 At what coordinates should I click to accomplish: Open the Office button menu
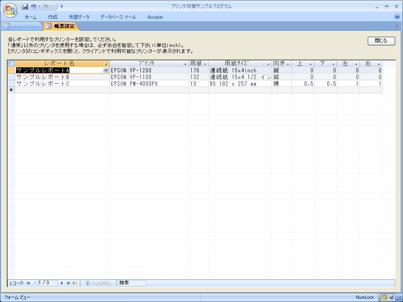pyautogui.click(x=10, y=11)
